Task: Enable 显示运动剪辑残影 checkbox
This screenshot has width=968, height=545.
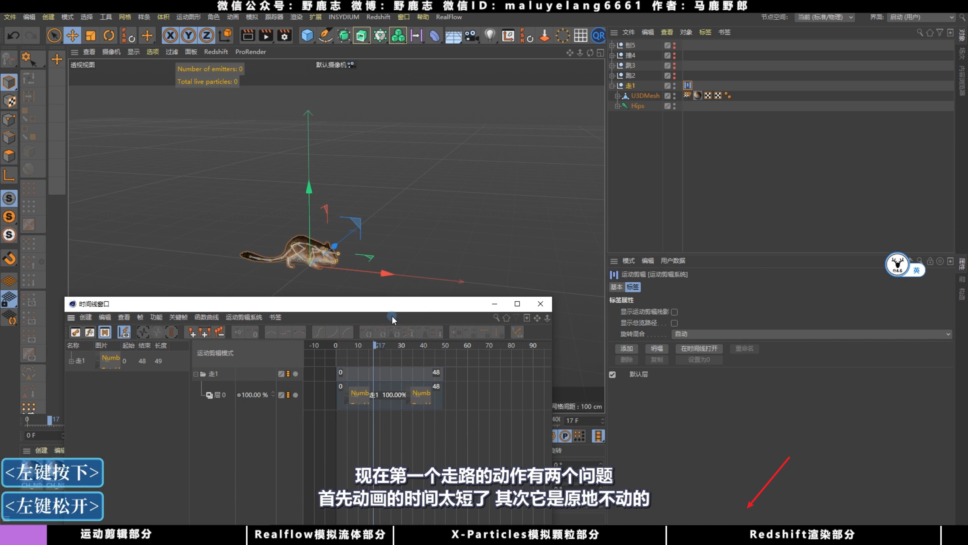Action: [x=674, y=312]
